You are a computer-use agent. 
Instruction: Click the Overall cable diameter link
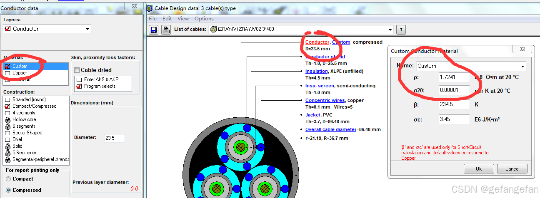[331, 129]
